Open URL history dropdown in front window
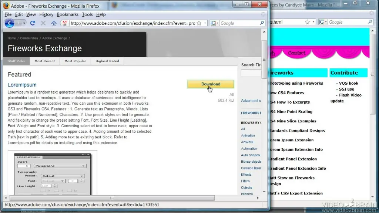This screenshot has height=213, width=379. [x=205, y=23]
